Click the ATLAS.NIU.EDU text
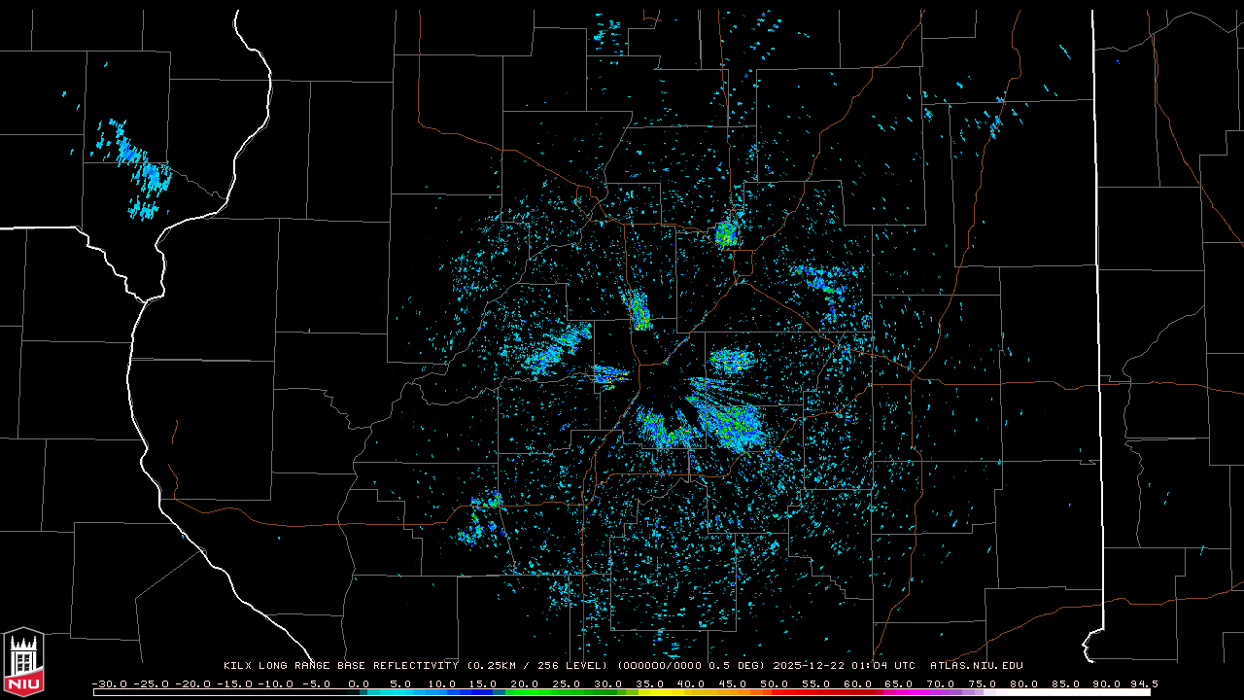The height and width of the screenshot is (700, 1244). [x=976, y=666]
